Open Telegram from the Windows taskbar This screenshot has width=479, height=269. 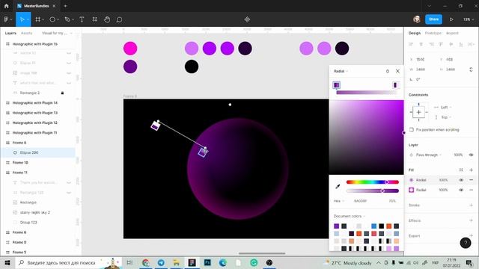[x=161, y=262]
